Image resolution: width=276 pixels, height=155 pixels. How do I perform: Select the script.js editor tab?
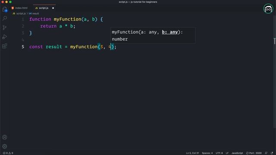pos(44,8)
